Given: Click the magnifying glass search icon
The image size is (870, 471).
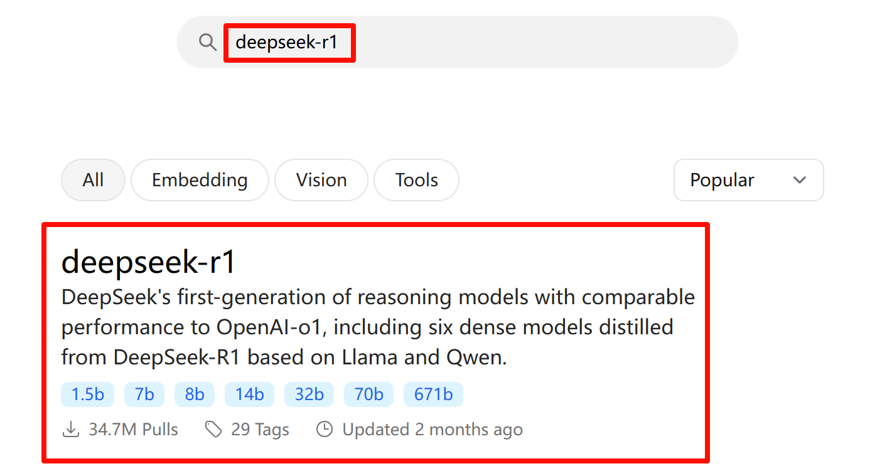Looking at the screenshot, I should pyautogui.click(x=207, y=43).
